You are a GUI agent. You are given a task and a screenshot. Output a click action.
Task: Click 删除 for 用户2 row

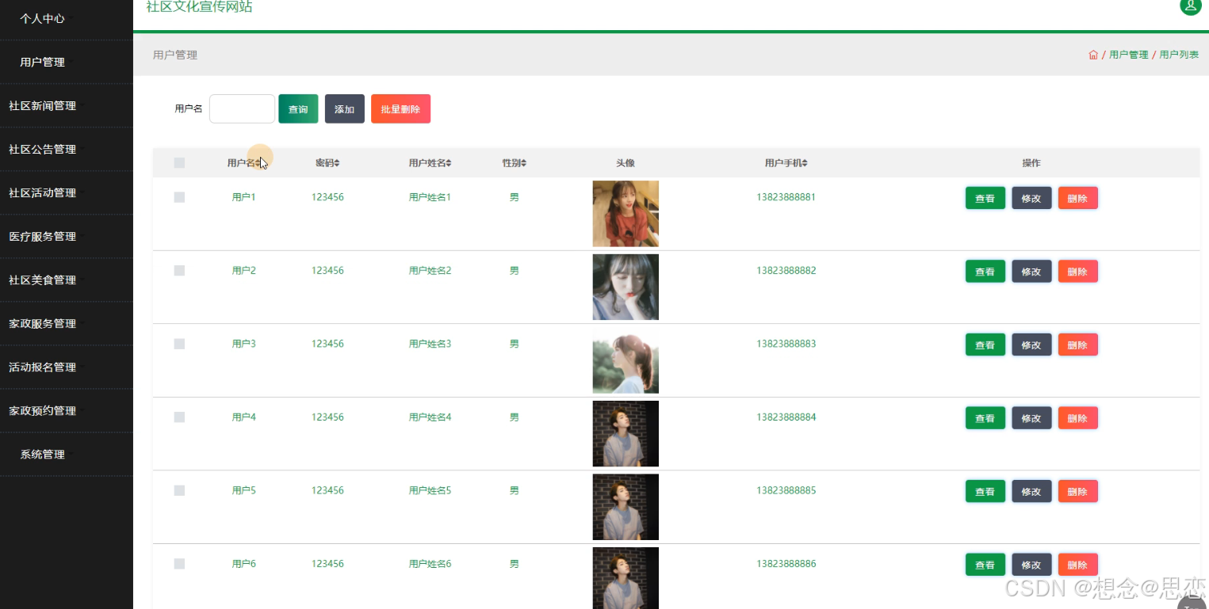click(1077, 272)
